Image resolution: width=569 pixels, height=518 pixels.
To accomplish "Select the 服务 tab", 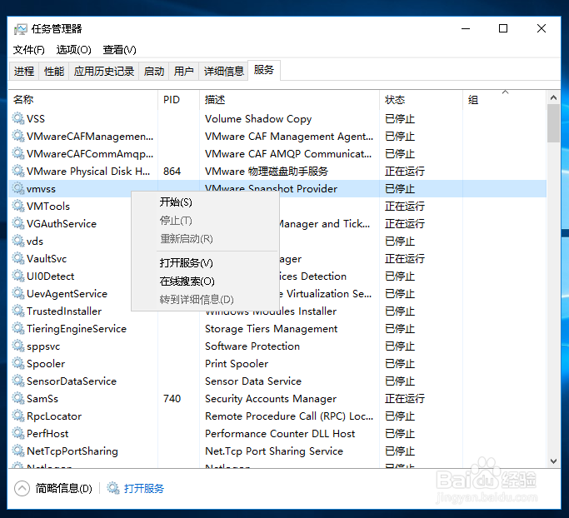I will (x=264, y=70).
